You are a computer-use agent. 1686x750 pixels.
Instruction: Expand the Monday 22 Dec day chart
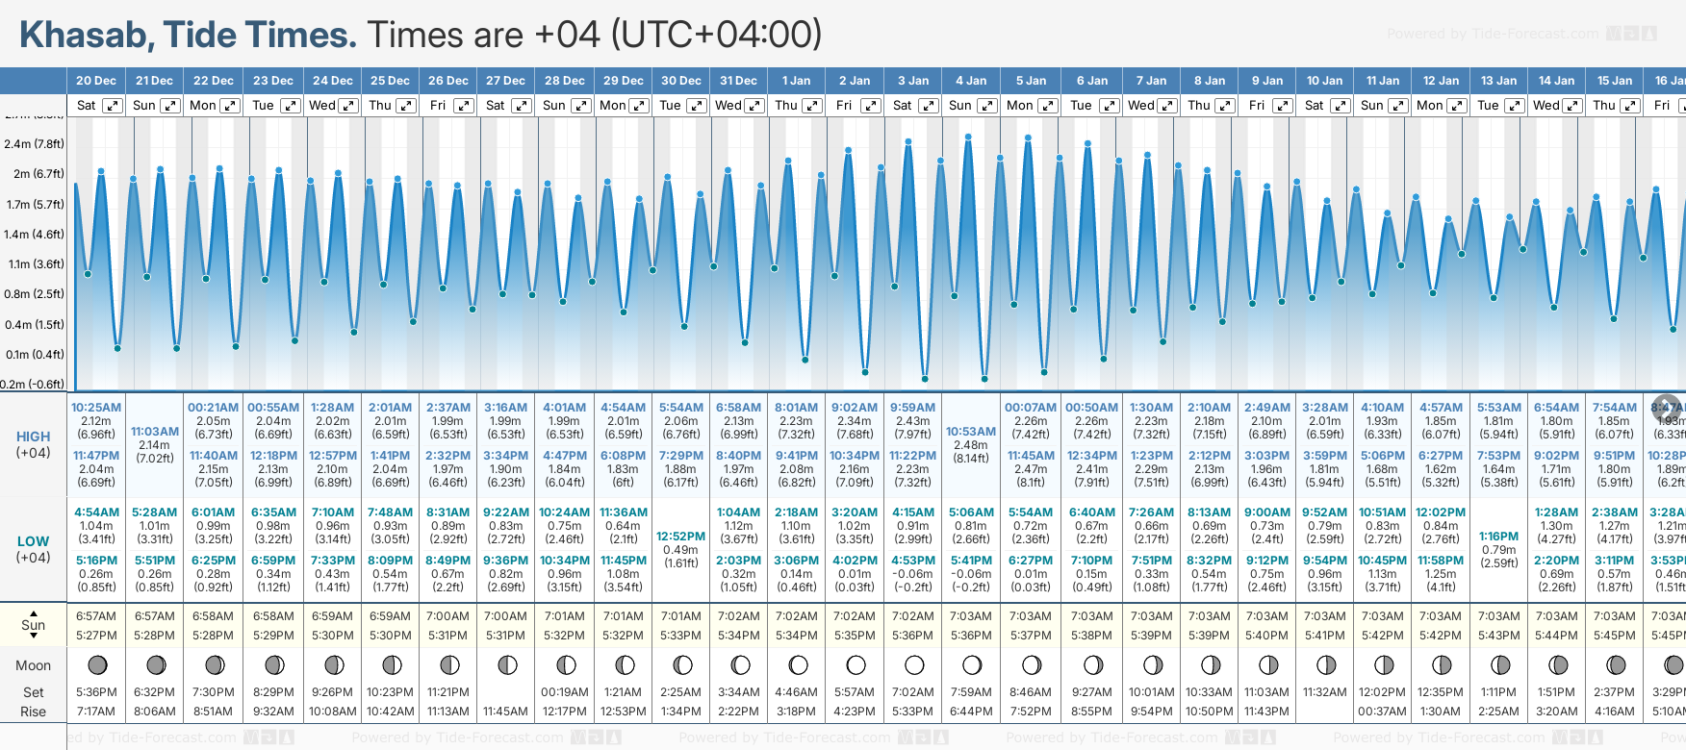pyautogui.click(x=230, y=106)
